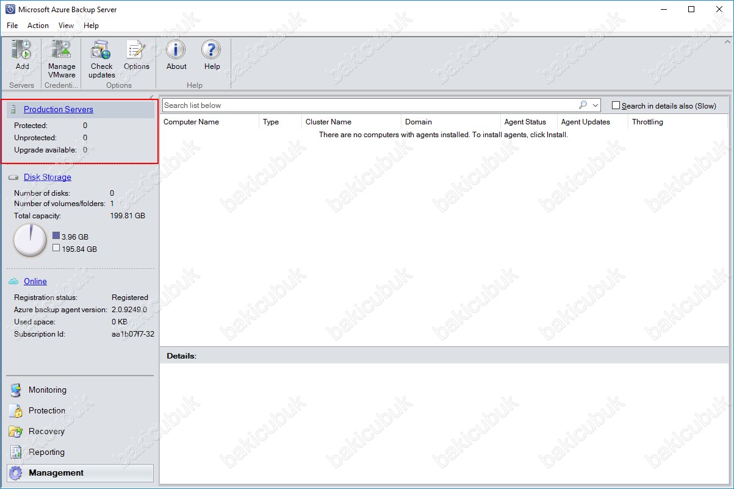Click the Registered status value
Viewport: 734px width, 489px height.
(x=130, y=298)
